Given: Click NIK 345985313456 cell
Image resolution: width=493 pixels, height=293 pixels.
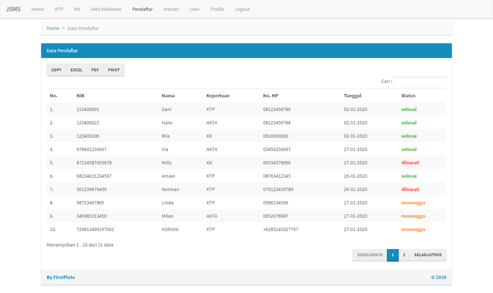Looking at the screenshot, I should [92, 216].
